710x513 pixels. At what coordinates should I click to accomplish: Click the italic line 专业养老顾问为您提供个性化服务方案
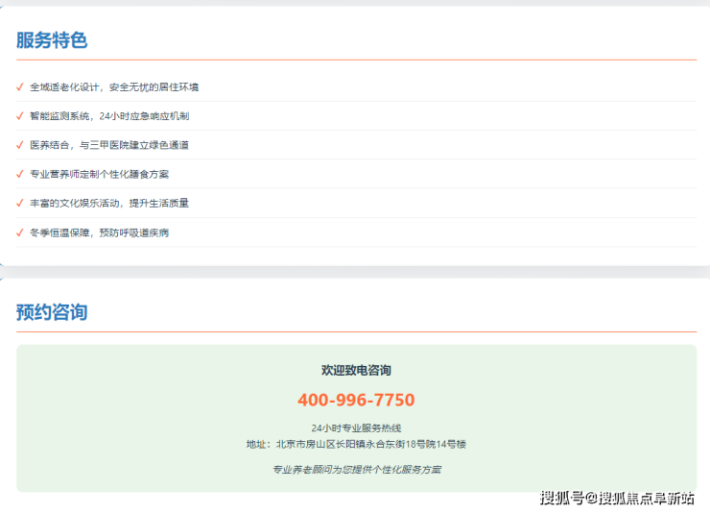[x=356, y=470]
